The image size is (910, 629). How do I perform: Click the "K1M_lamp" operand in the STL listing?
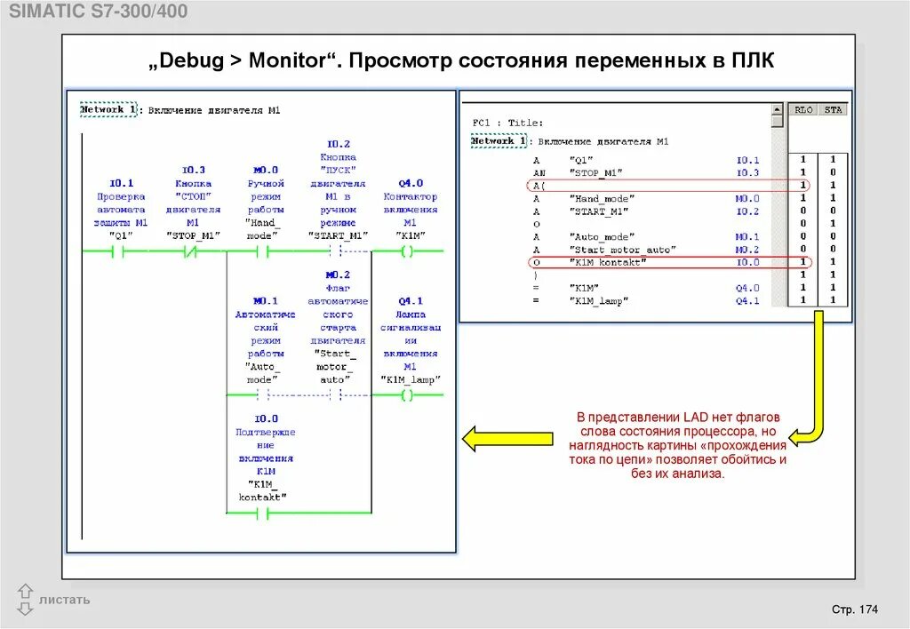[x=599, y=300]
